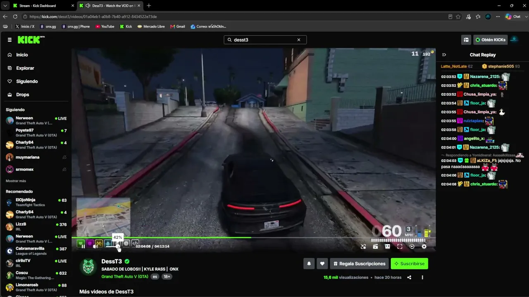Image resolution: width=529 pixels, height=297 pixels.
Task: Open the browser favorites list icon
Action: (x=478, y=16)
